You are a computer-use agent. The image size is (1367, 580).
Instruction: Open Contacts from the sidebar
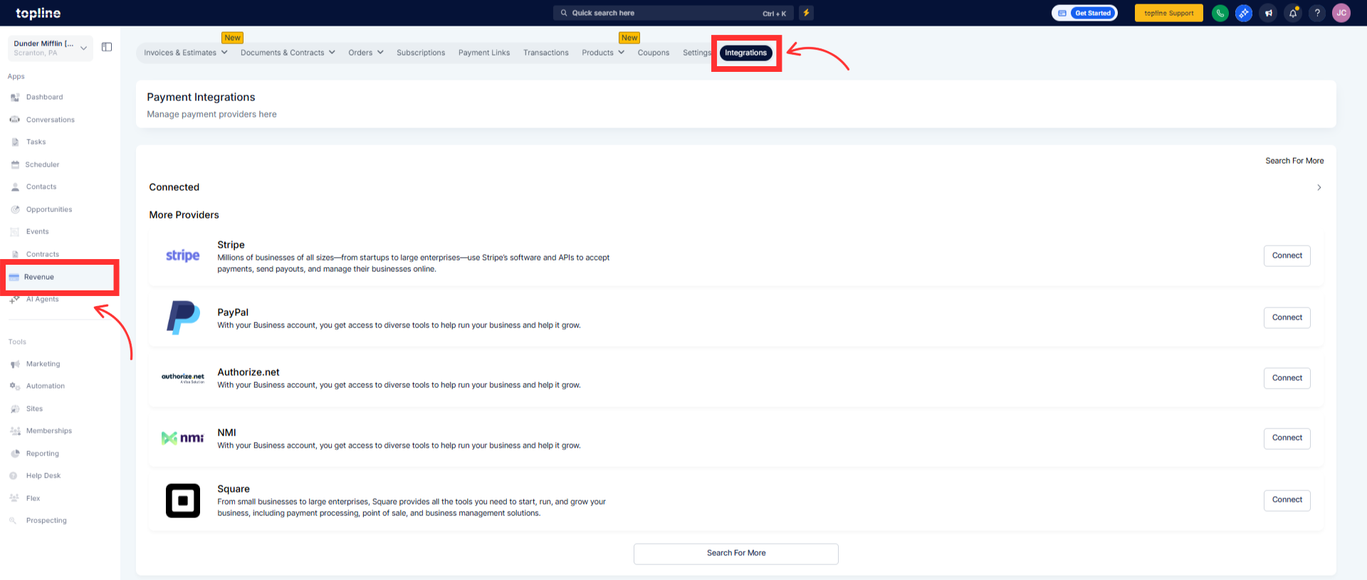point(41,186)
